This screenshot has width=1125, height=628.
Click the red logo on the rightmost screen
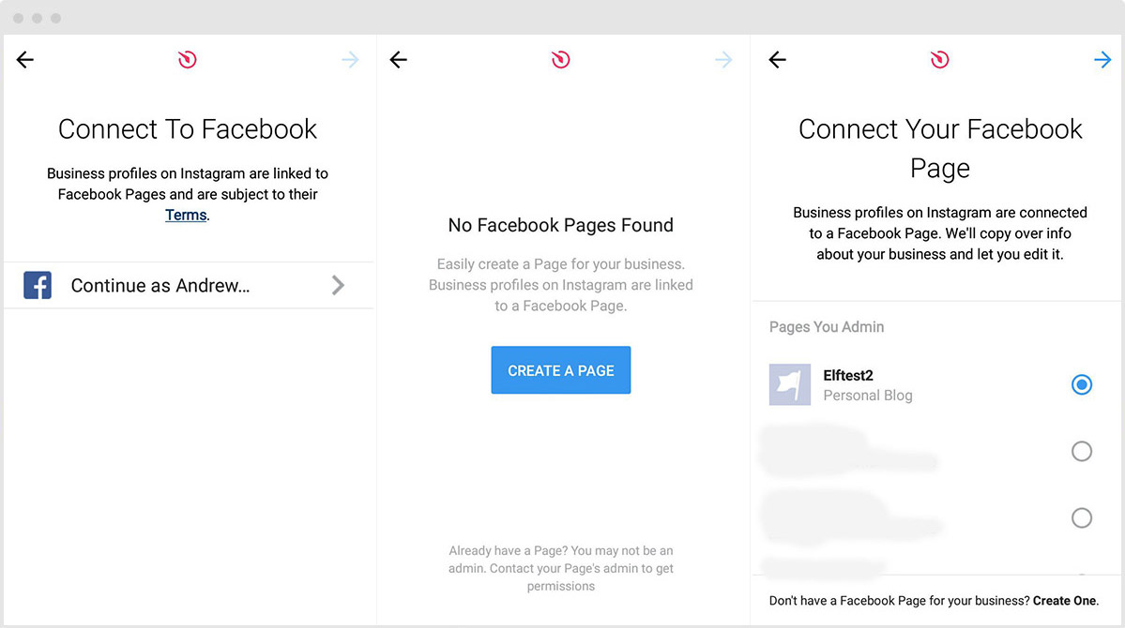pyautogui.click(x=939, y=58)
